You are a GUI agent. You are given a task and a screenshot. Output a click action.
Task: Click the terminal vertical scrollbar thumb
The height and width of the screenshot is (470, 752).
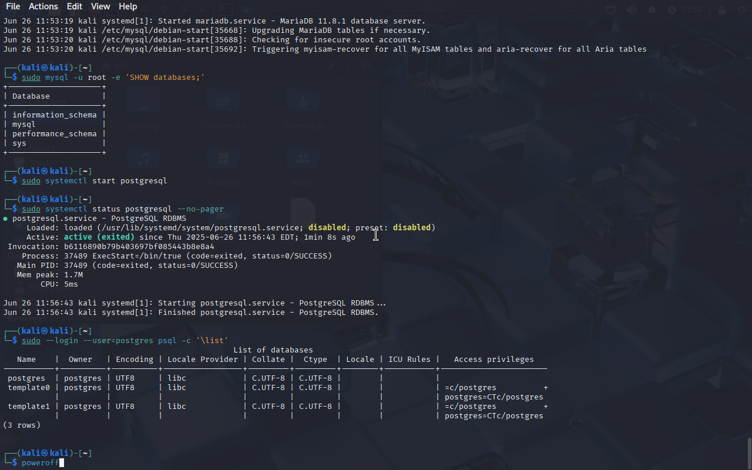(x=749, y=452)
